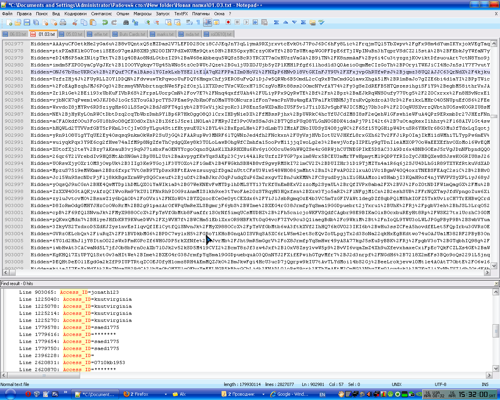Click the blue down-arrow toolbar icon
This screenshot has width=500, height=400.
coord(294,22)
